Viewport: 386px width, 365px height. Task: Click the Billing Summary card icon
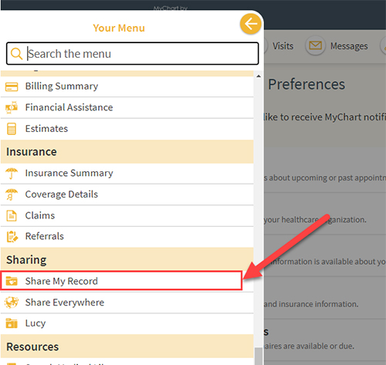(x=12, y=86)
